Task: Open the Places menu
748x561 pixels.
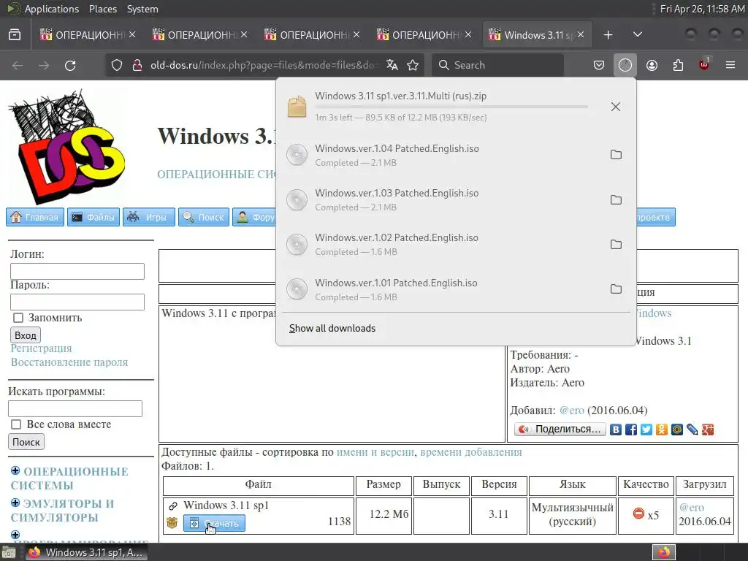Action: click(103, 9)
